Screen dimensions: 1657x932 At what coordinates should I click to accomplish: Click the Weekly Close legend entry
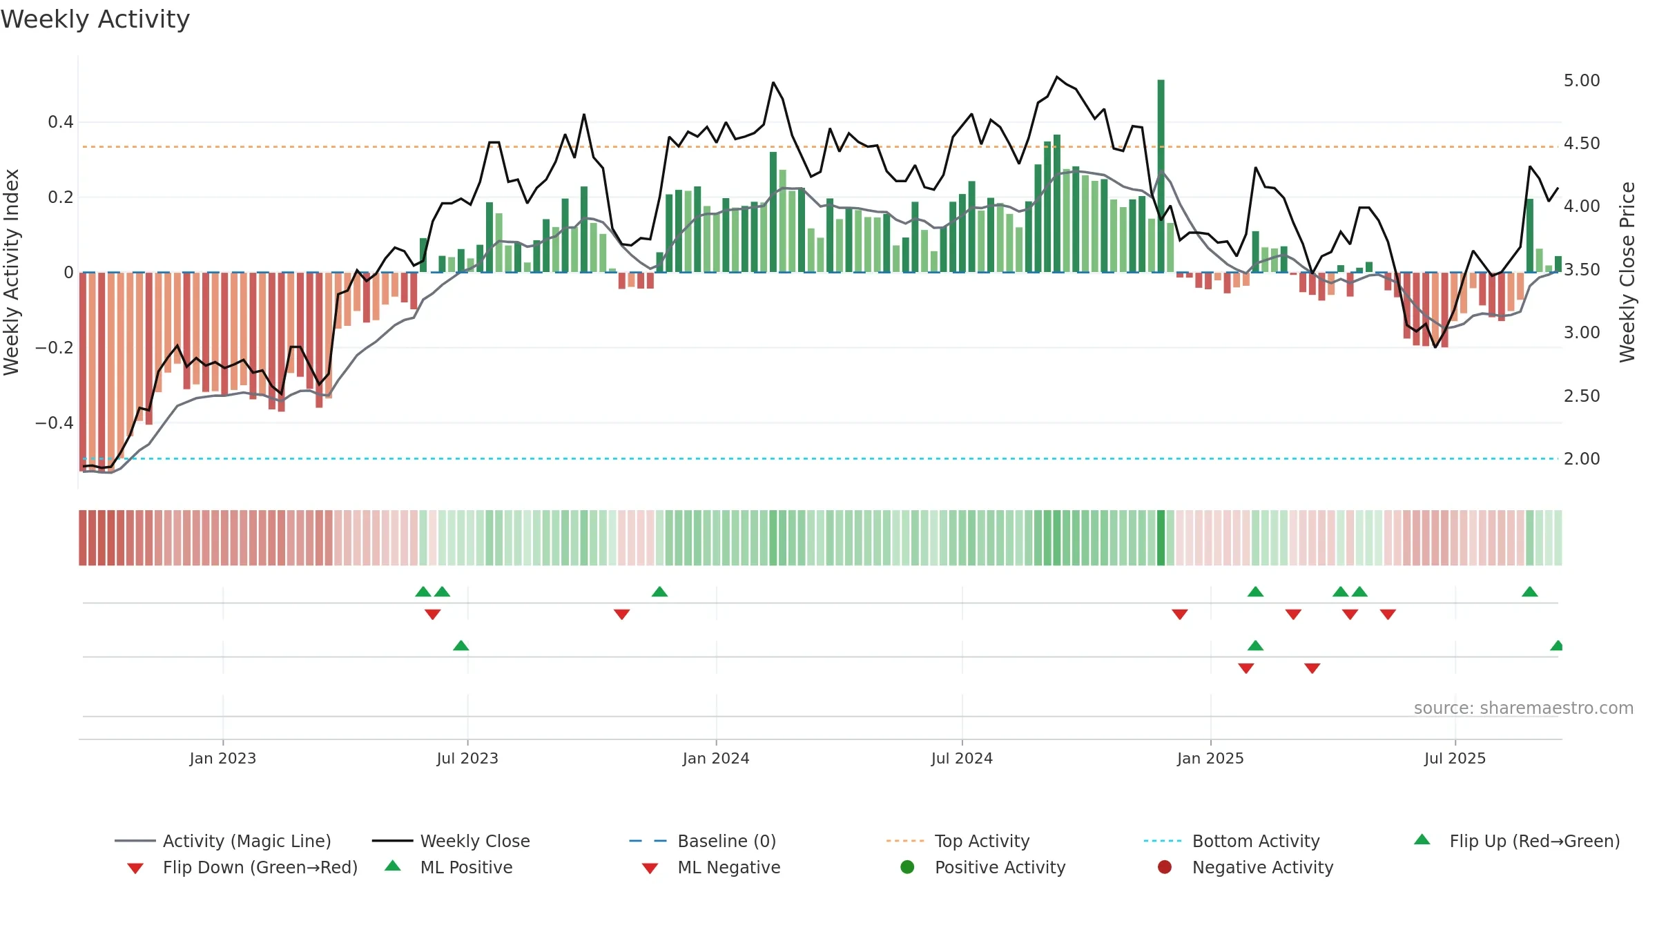tap(451, 841)
